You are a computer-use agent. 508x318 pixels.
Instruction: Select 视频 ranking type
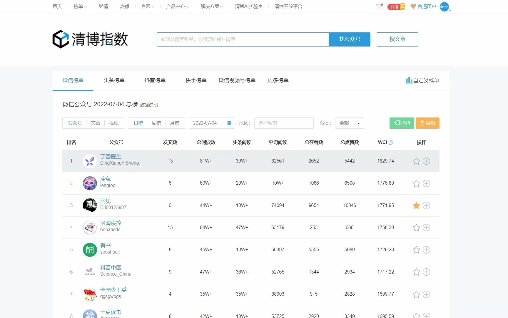tap(114, 123)
